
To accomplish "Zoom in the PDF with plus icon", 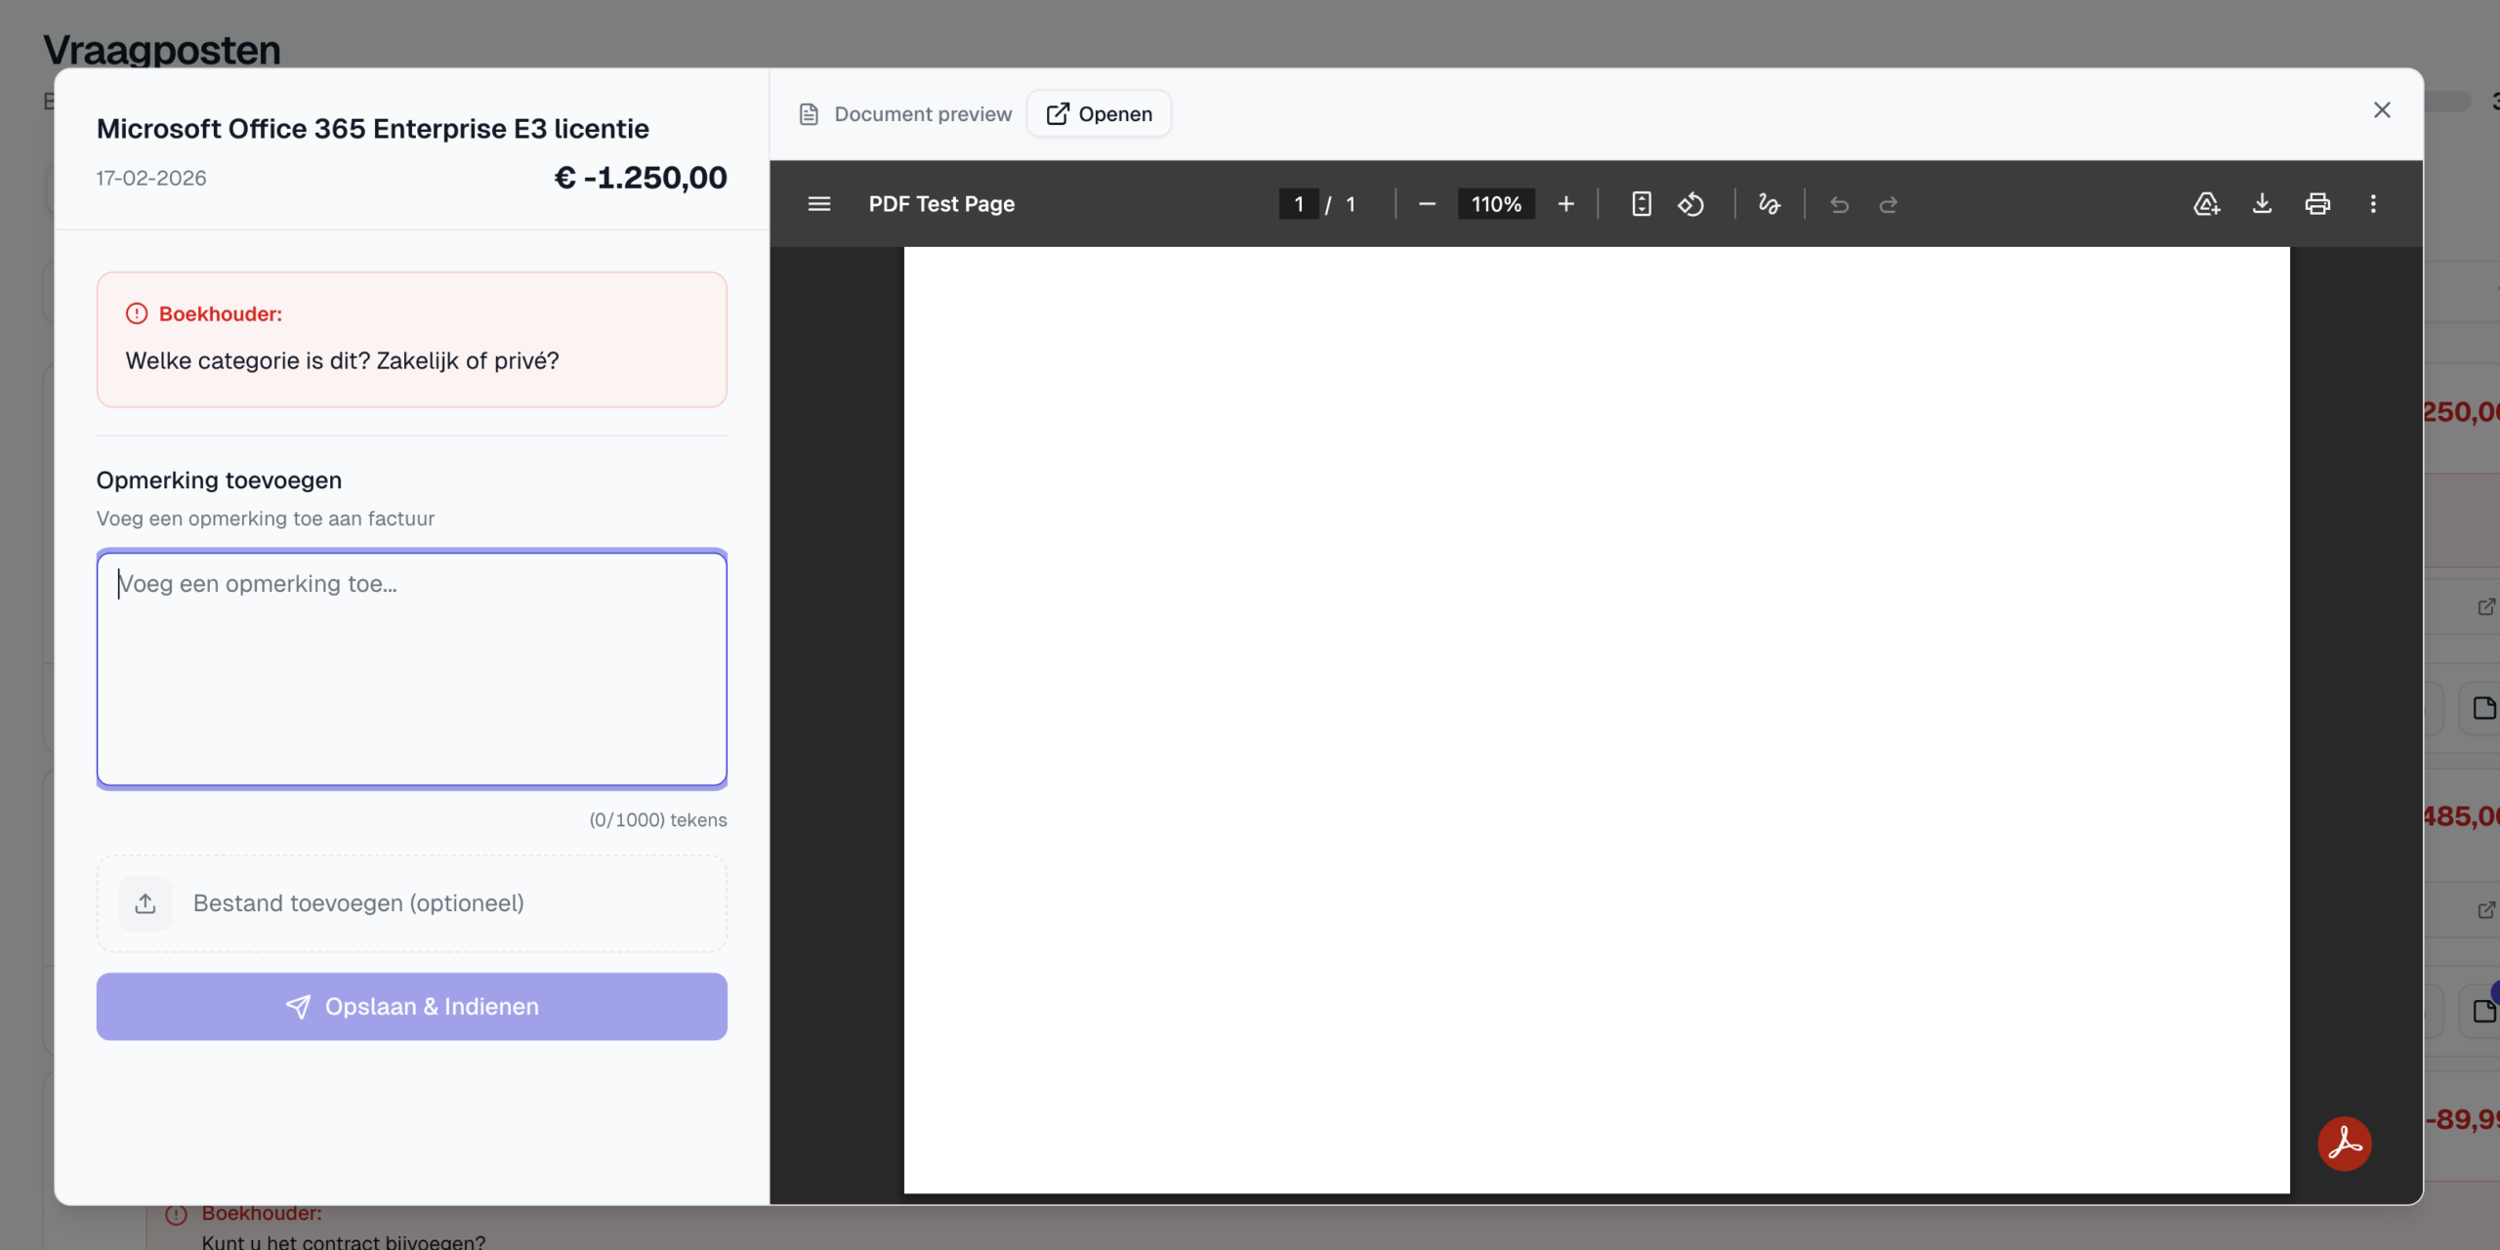I will [x=1565, y=204].
